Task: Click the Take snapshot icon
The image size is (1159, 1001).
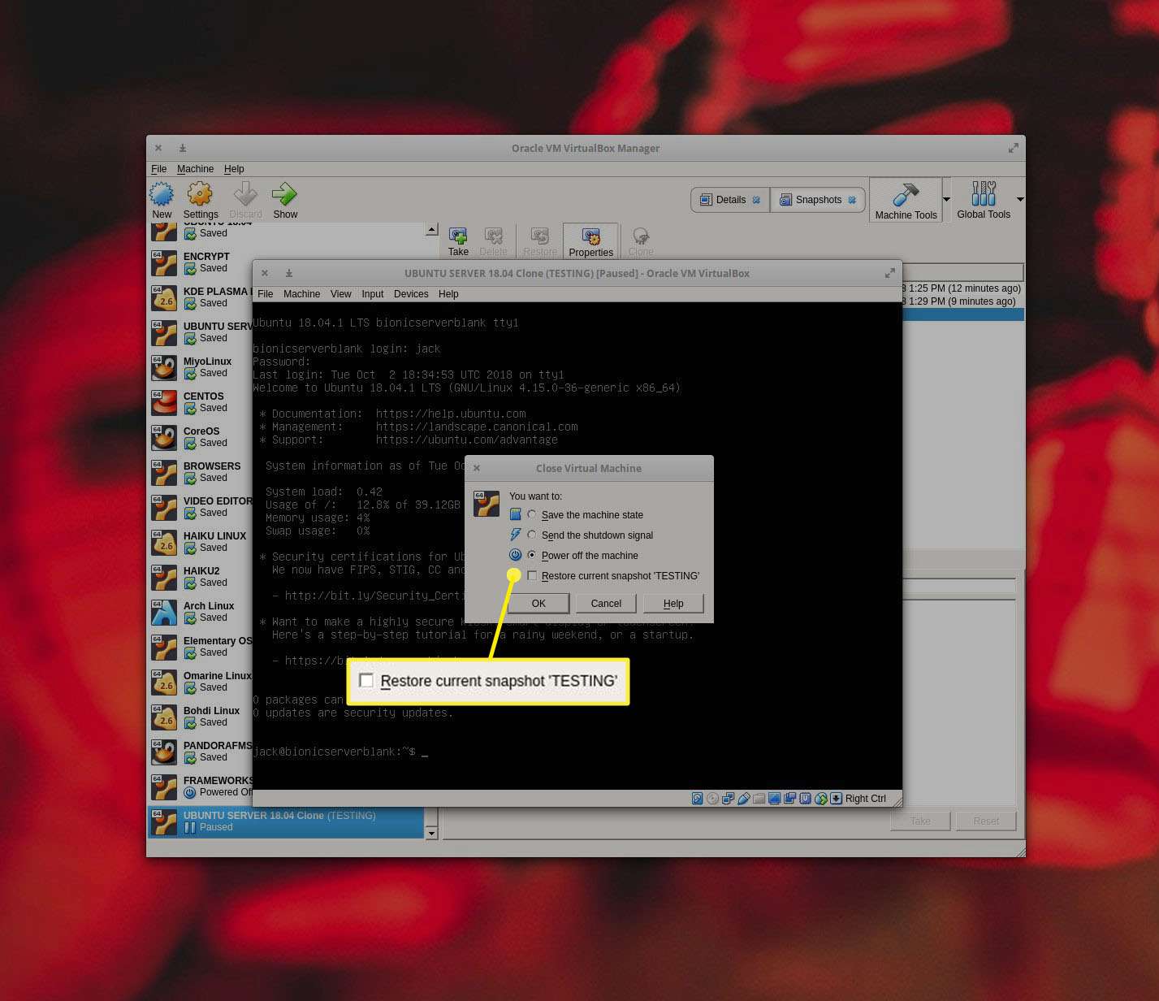Action: (x=458, y=236)
